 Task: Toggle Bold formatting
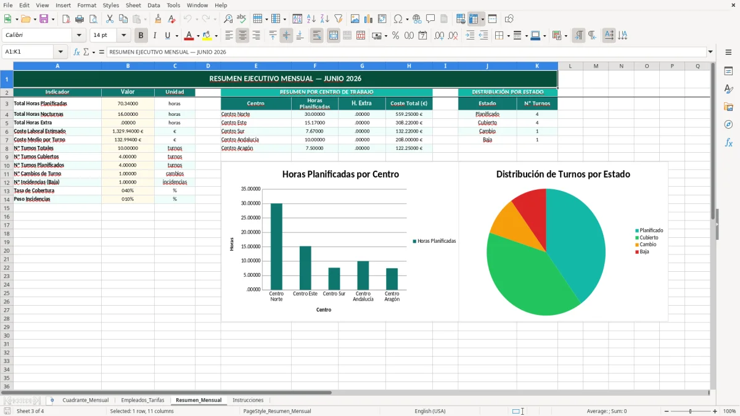[x=141, y=36]
